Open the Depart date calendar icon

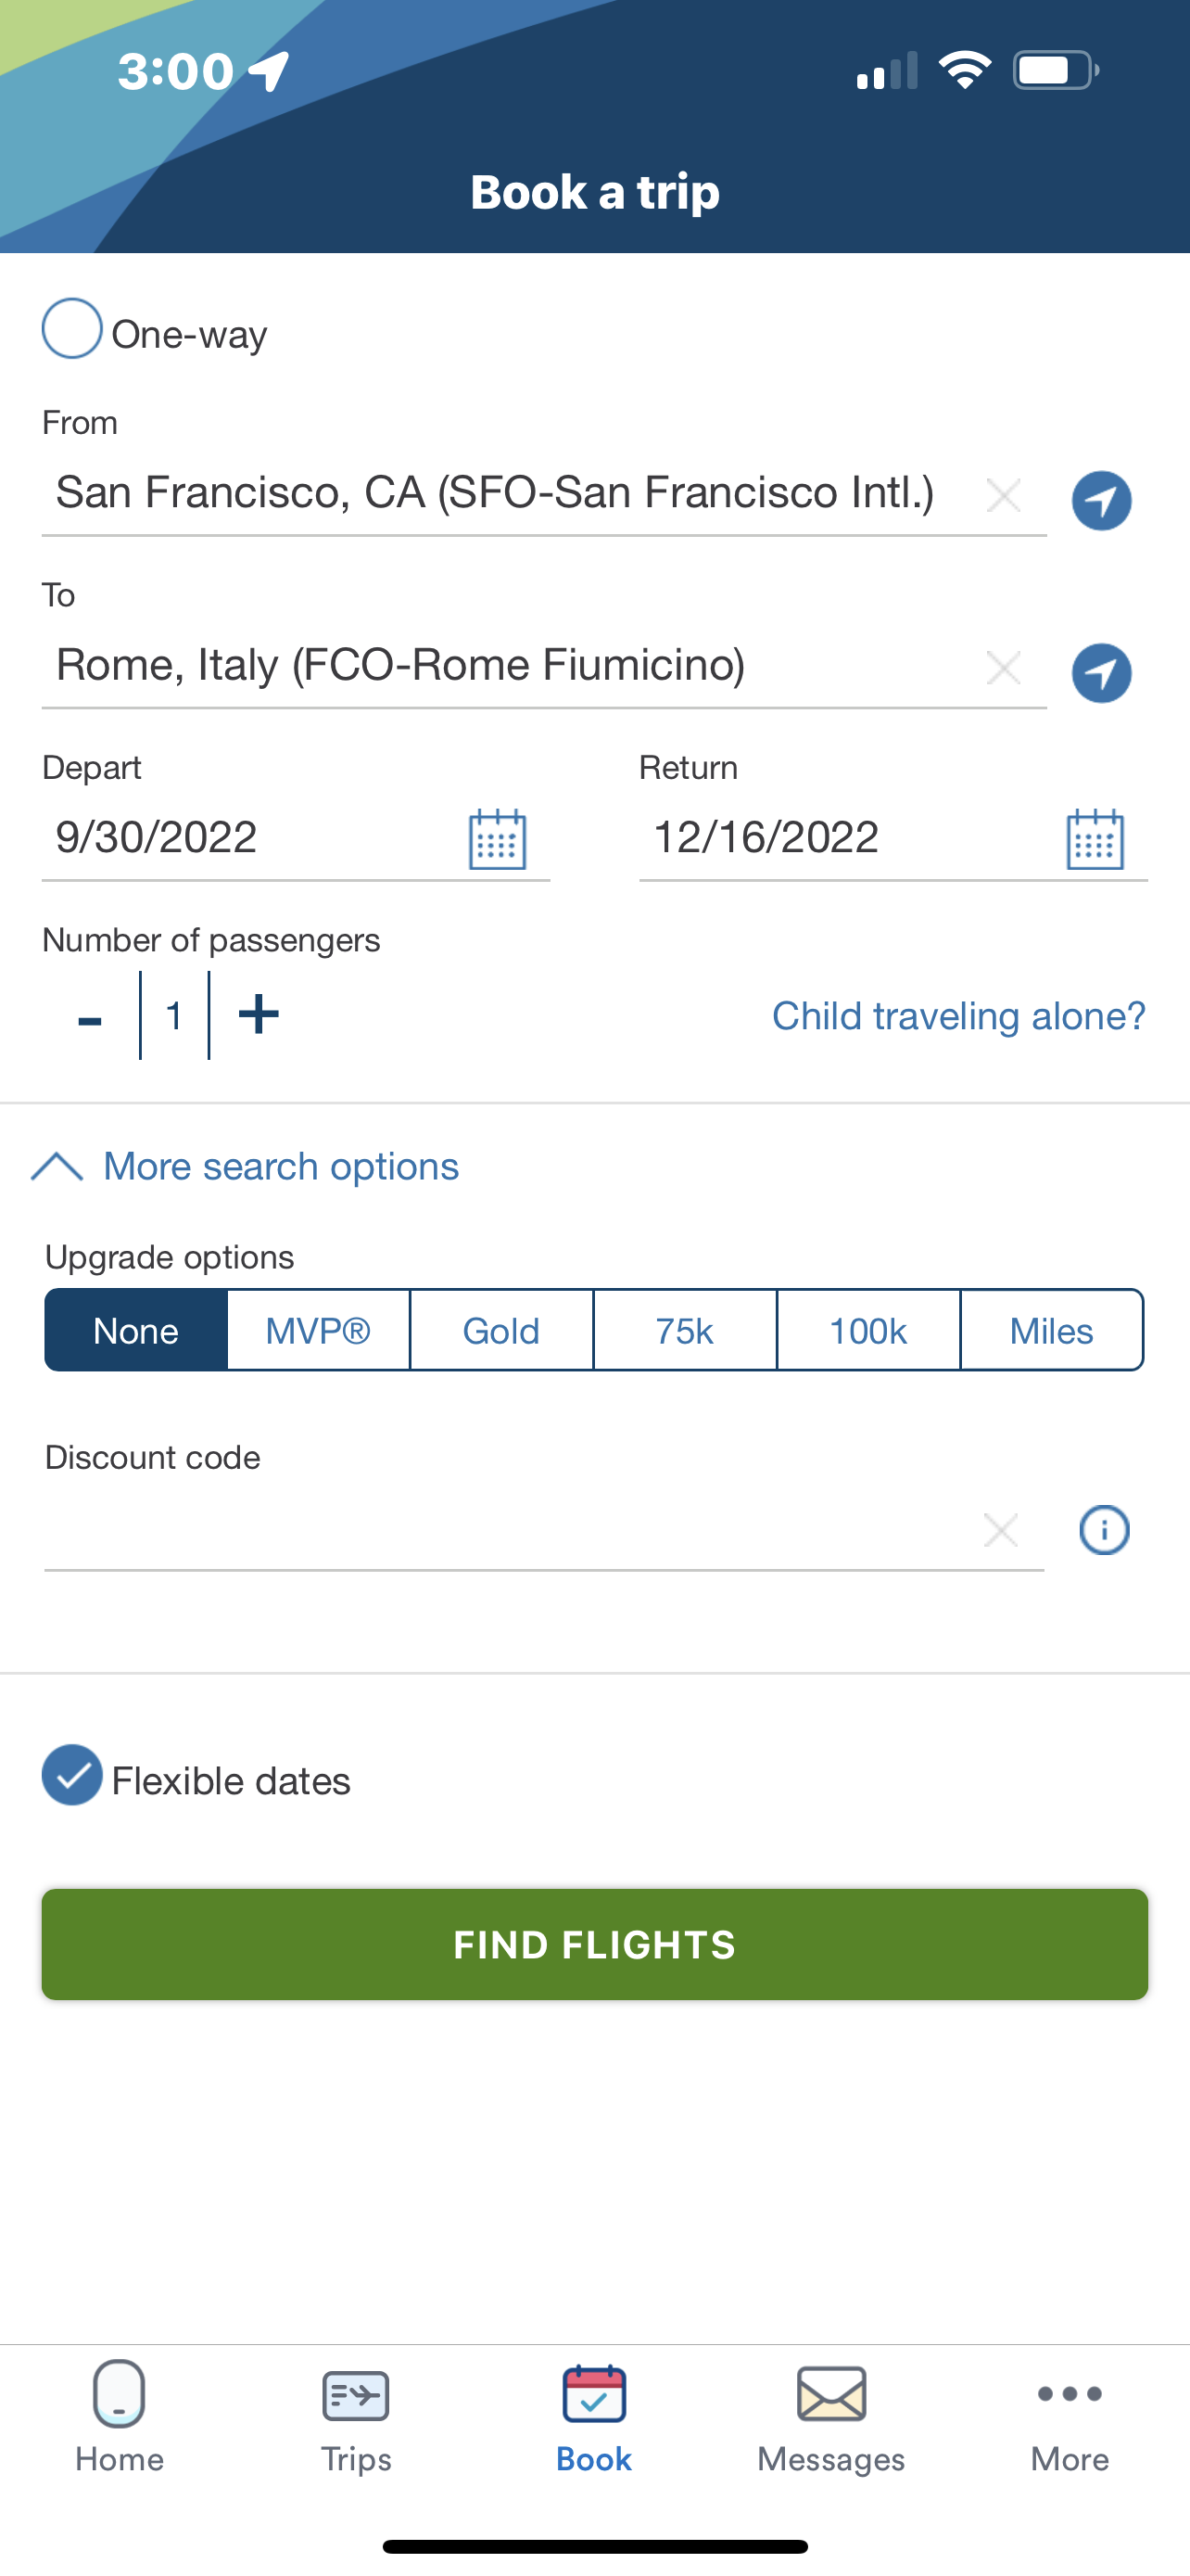click(x=498, y=839)
